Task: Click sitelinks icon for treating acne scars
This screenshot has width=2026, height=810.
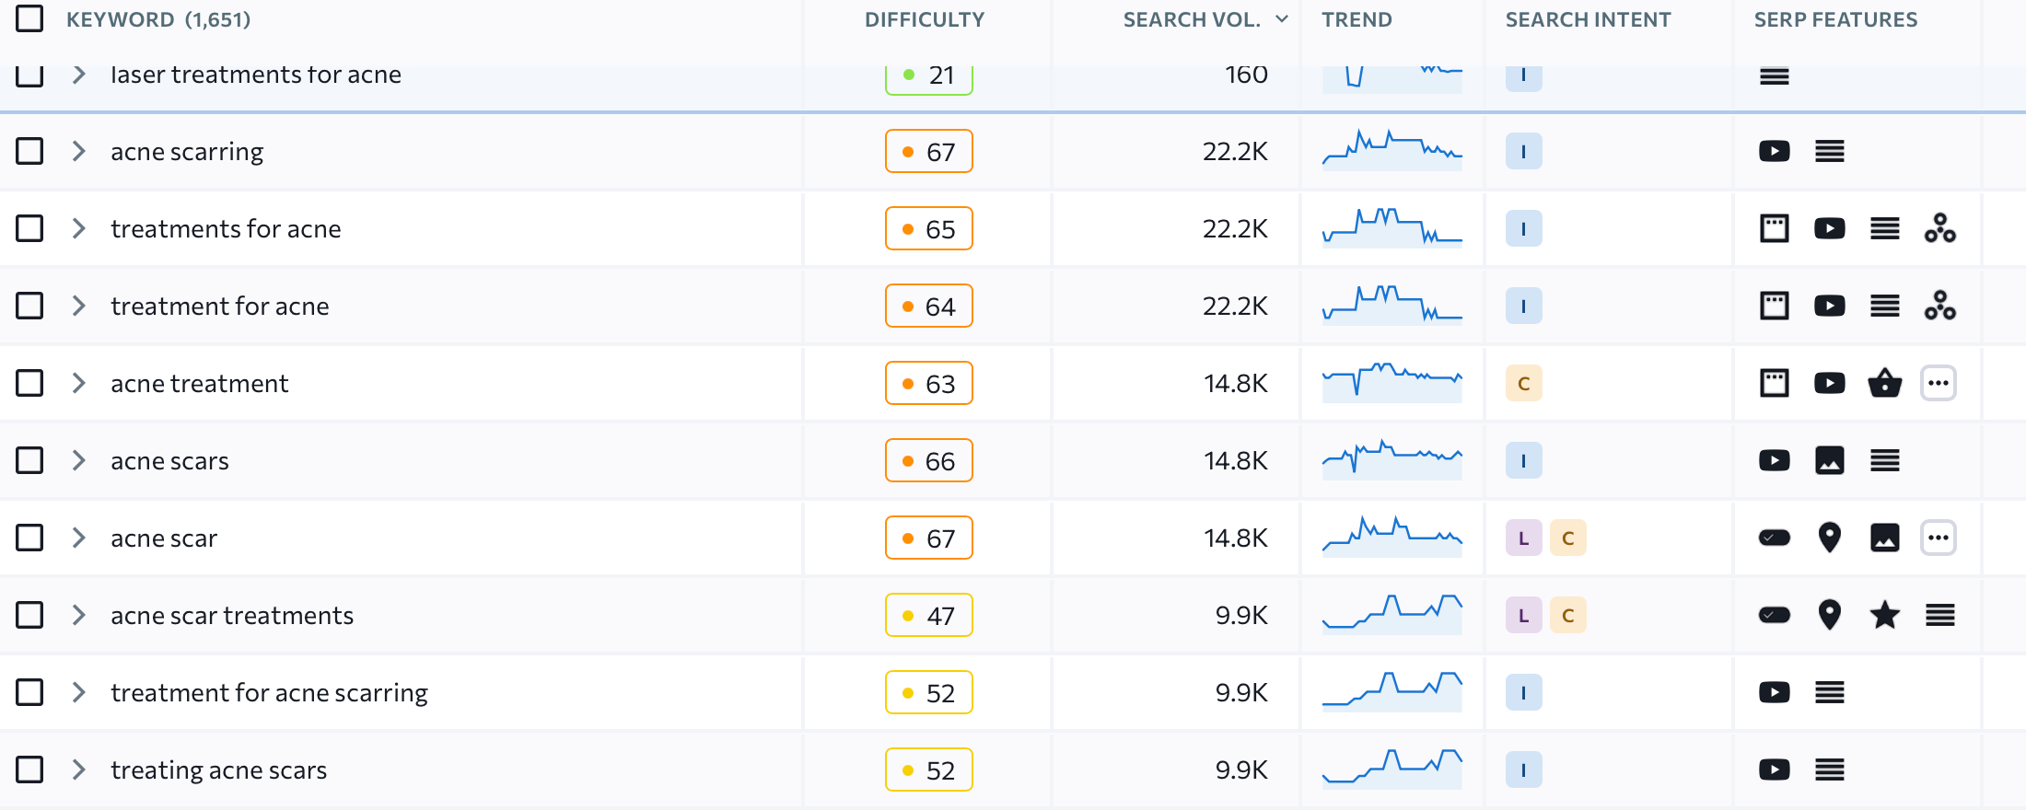Action: click(x=1829, y=769)
